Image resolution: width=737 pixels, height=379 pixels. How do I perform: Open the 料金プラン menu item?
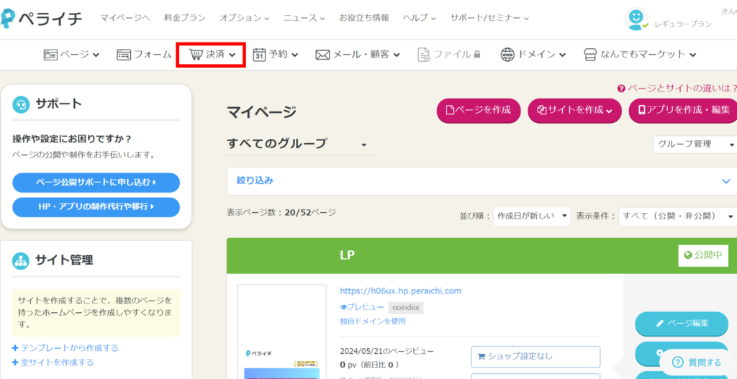(x=183, y=17)
